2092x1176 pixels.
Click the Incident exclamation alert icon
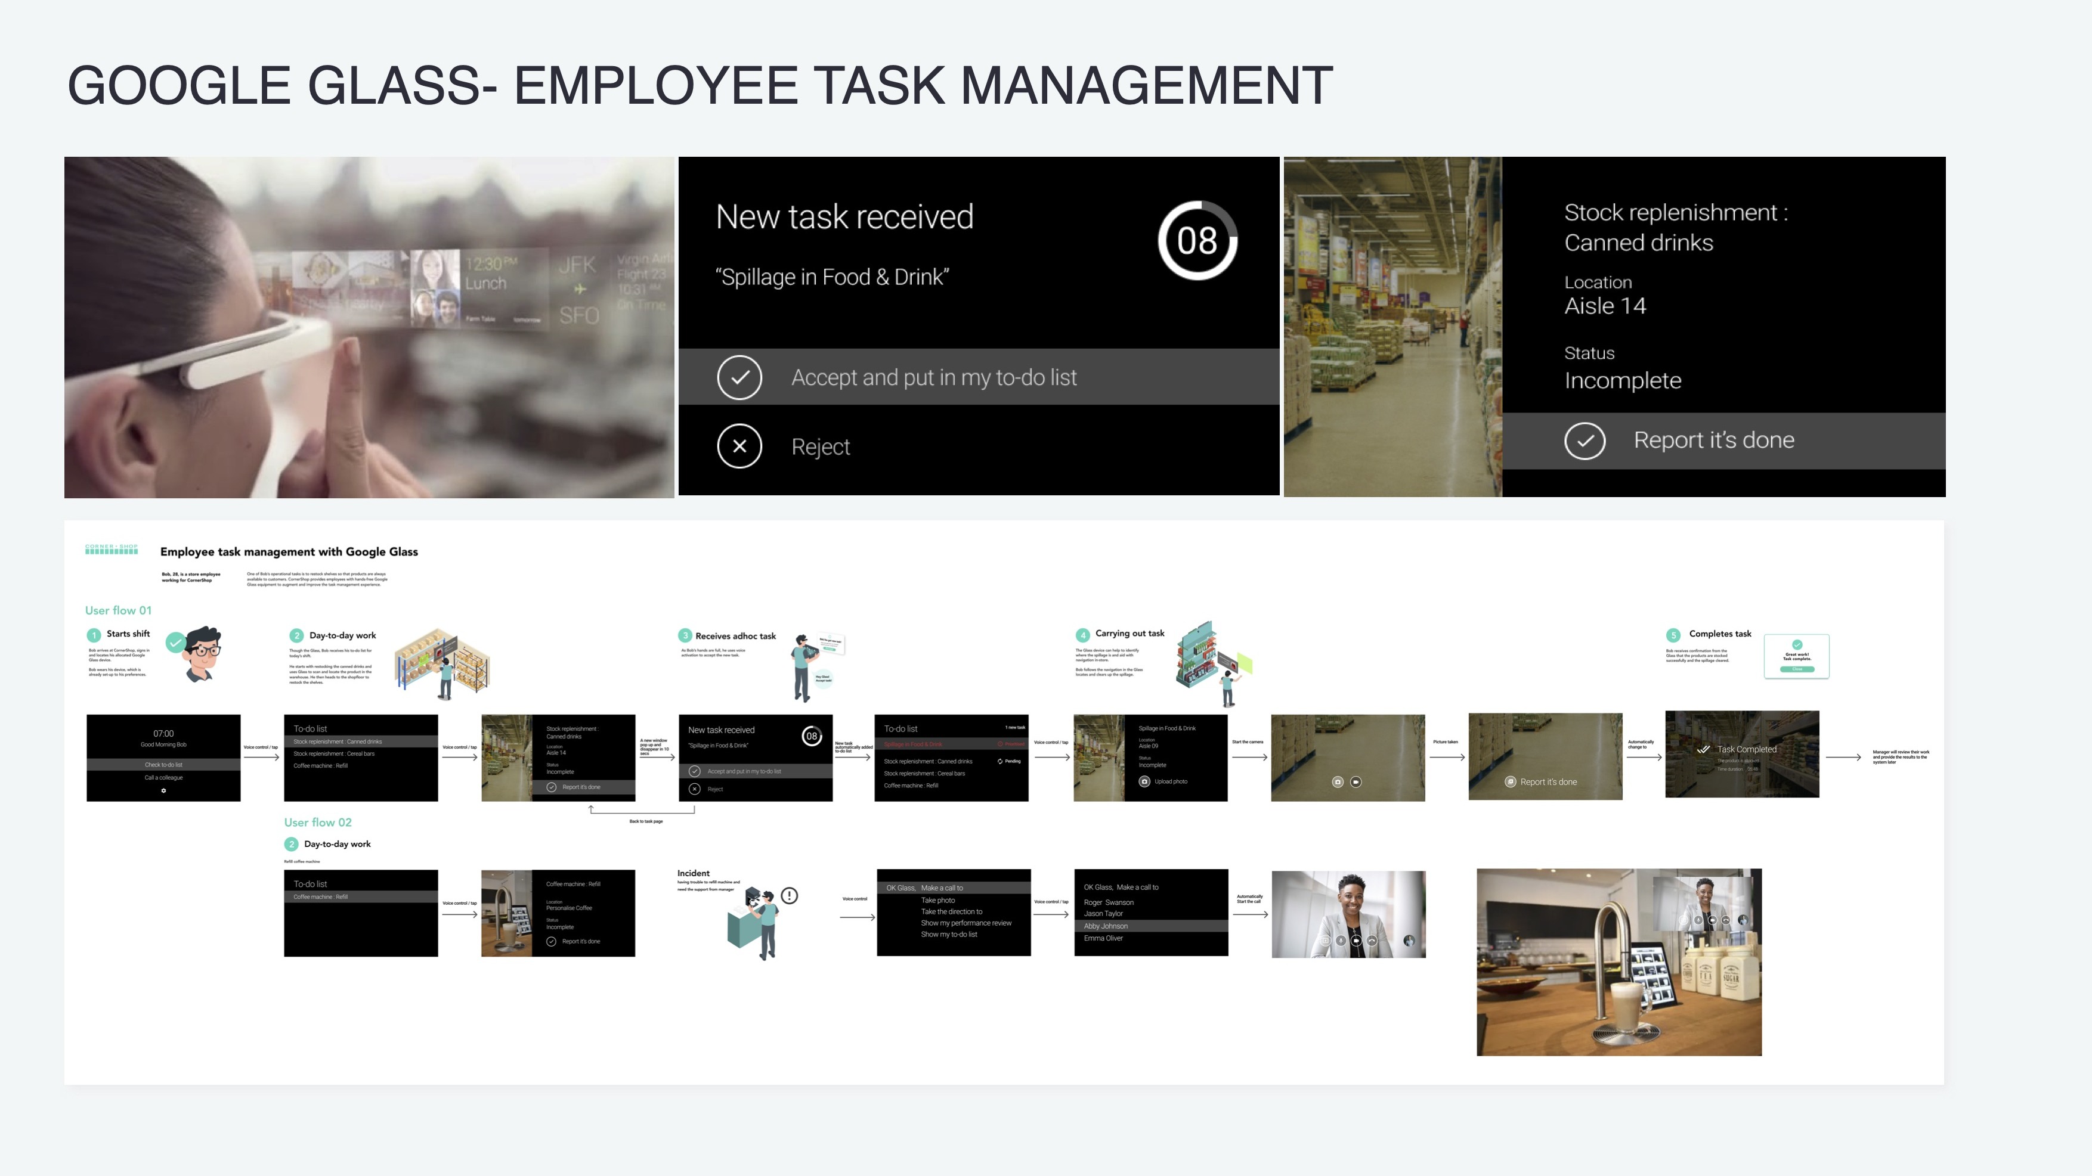tap(790, 895)
